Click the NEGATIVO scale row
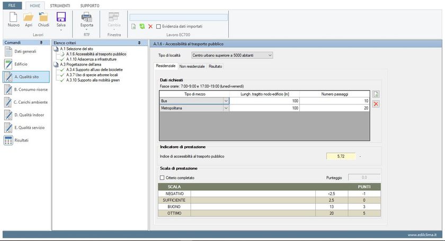 pyautogui.click(x=269, y=194)
